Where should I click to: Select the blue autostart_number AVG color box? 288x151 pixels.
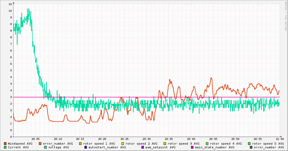click(86, 147)
